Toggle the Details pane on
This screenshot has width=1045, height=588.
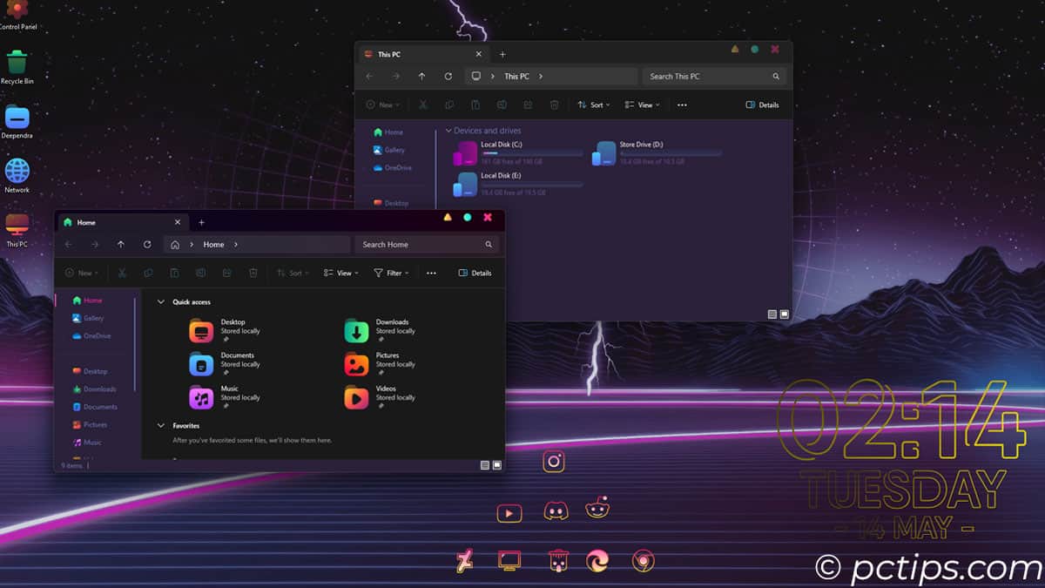coord(475,273)
